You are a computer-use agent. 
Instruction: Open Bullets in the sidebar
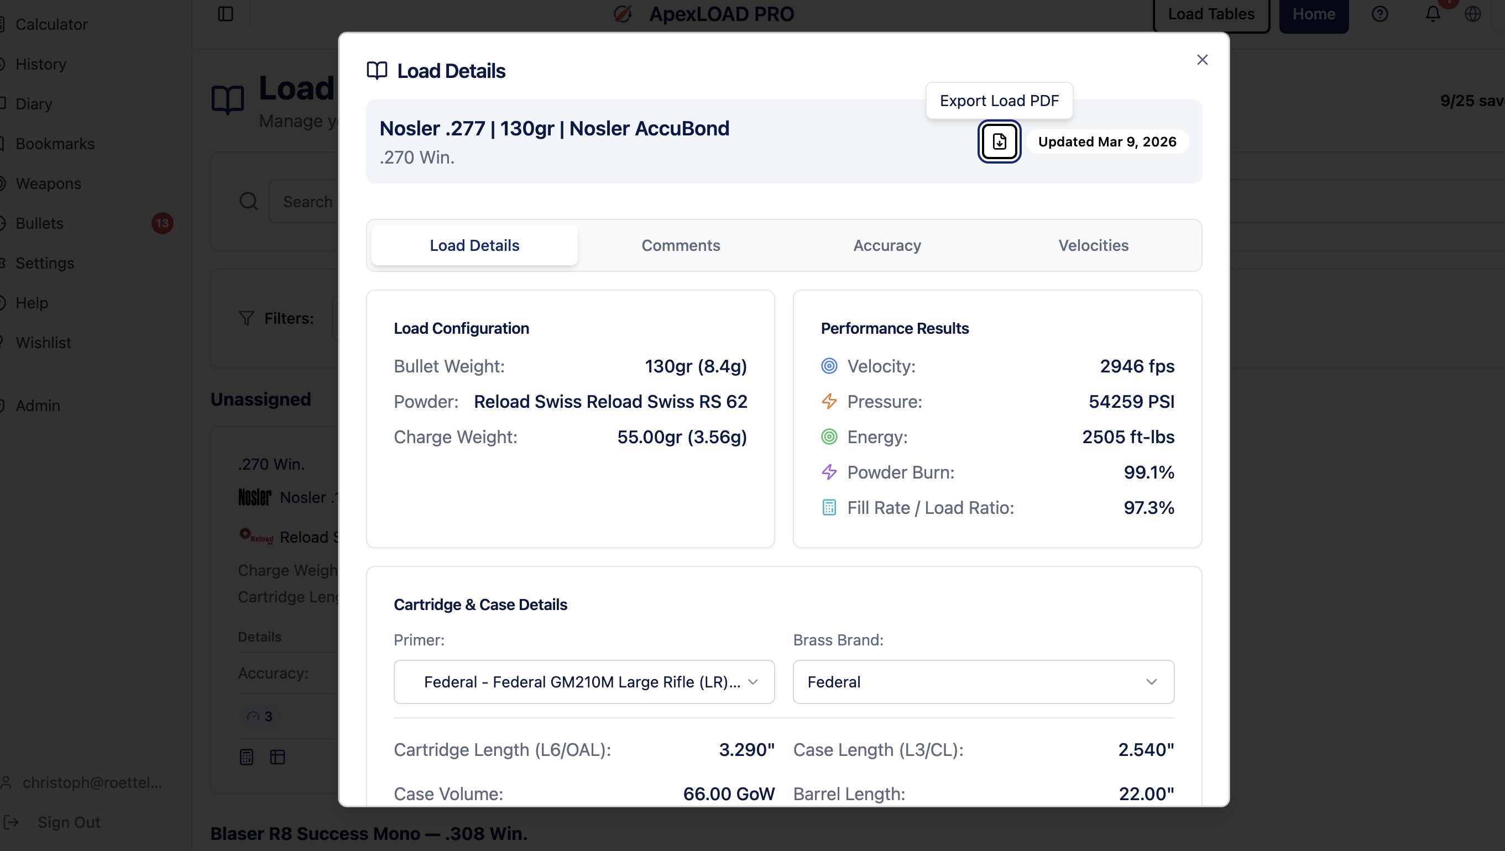[x=40, y=223]
